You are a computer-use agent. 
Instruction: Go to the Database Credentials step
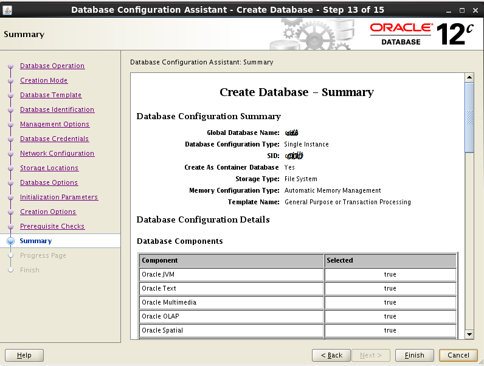54,139
